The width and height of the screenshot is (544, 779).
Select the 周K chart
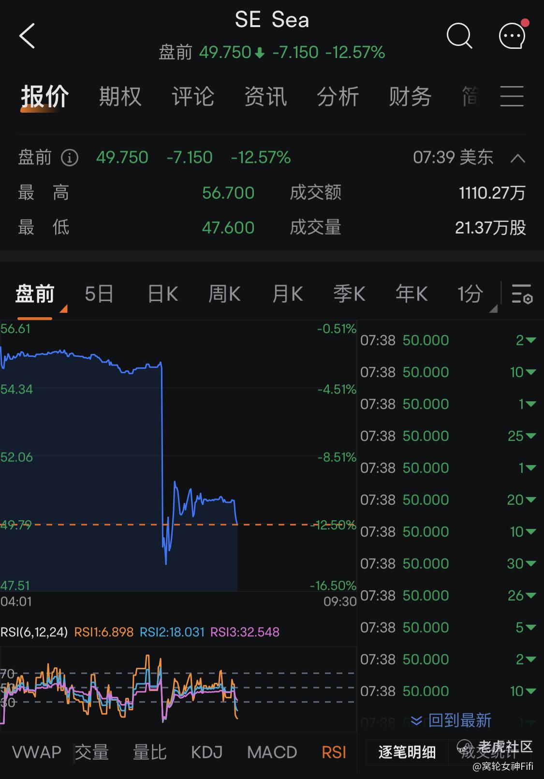[224, 294]
